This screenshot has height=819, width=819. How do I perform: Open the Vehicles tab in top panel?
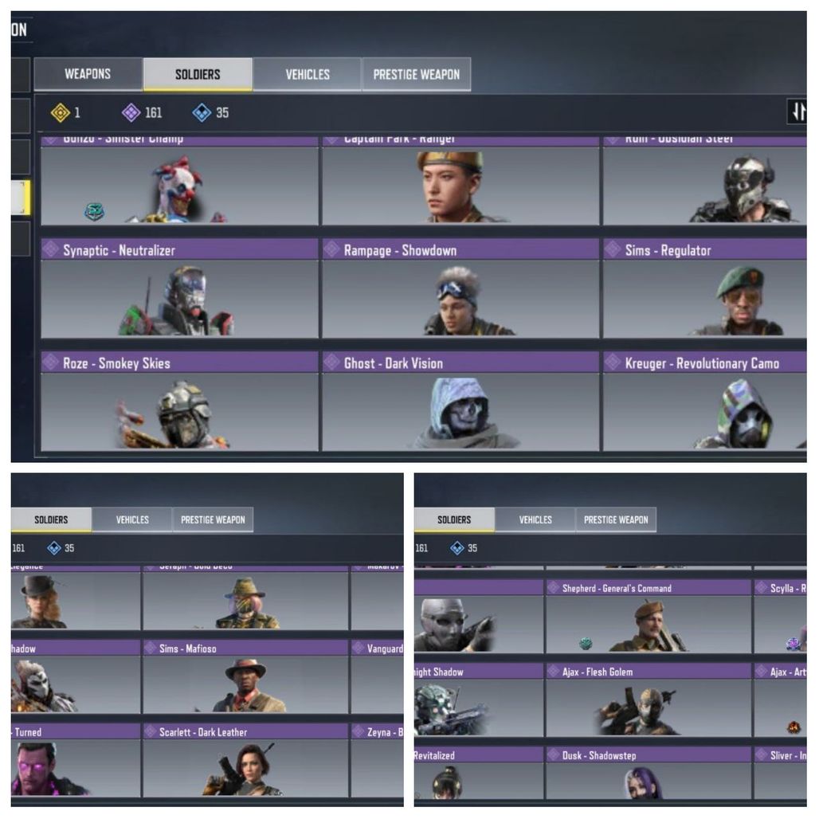click(x=308, y=74)
